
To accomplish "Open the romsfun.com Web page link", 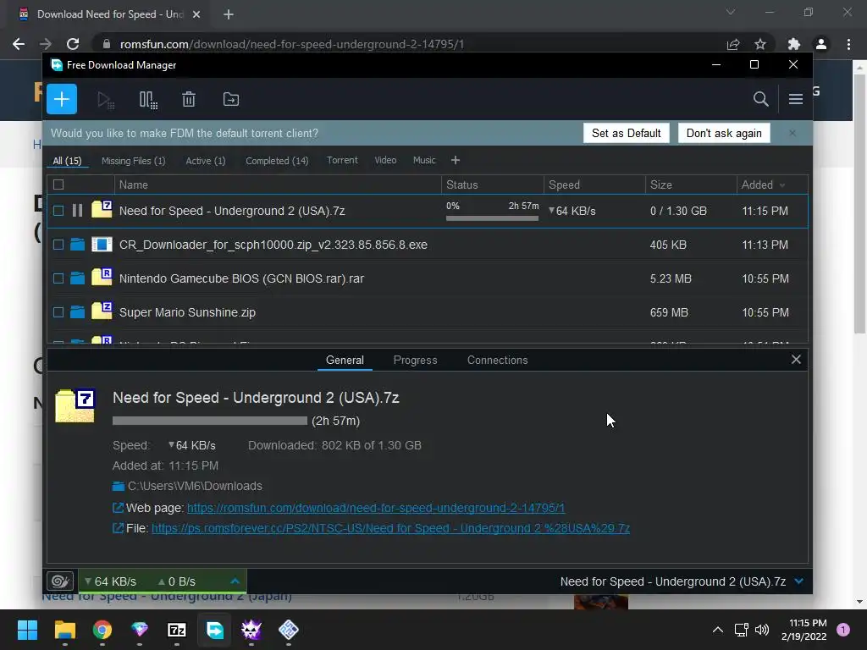I will (x=376, y=508).
